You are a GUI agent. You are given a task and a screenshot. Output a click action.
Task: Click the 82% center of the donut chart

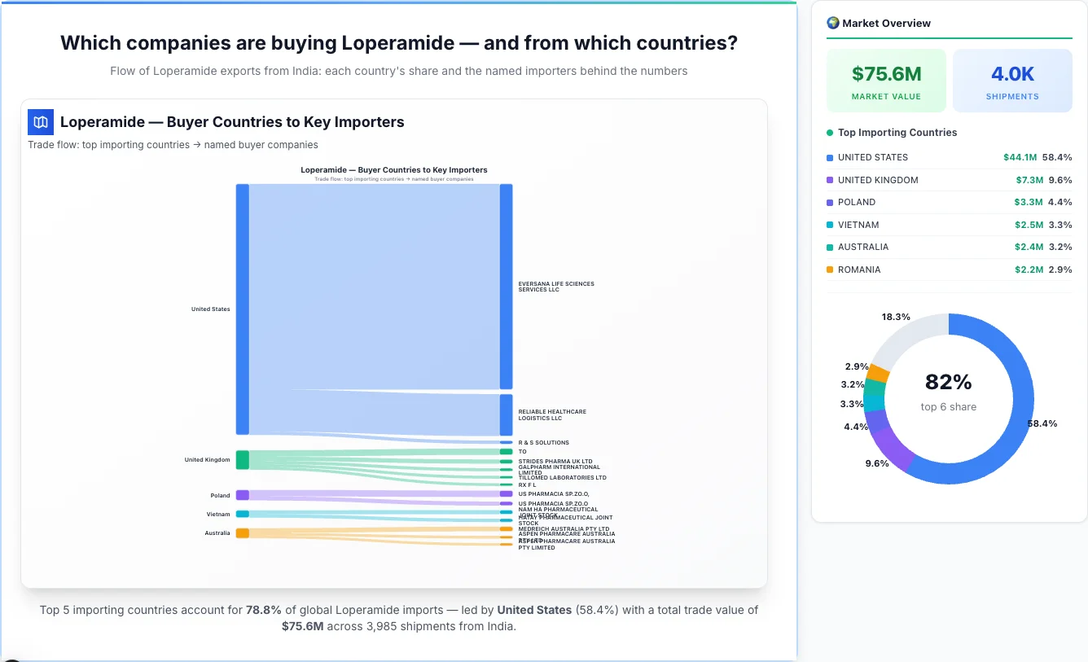click(948, 382)
